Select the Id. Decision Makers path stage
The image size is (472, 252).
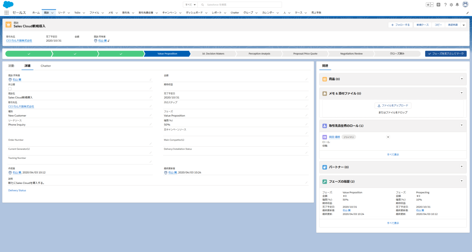tap(213, 54)
